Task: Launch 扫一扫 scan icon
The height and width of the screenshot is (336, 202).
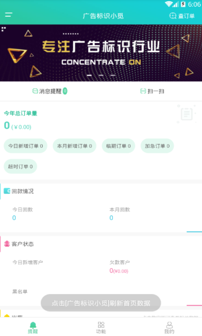Action: coord(143,91)
